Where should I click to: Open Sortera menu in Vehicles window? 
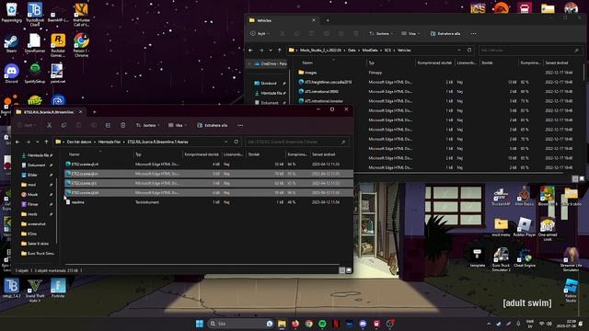pyautogui.click(x=381, y=33)
